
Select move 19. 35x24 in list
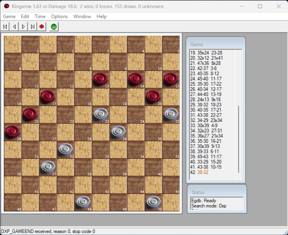click(200, 53)
